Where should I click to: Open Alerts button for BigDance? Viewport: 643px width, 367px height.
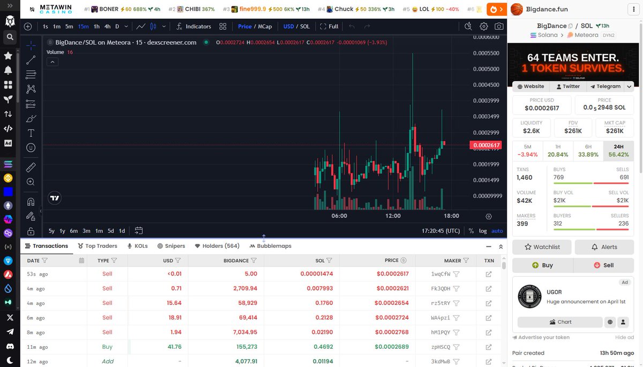pos(604,247)
